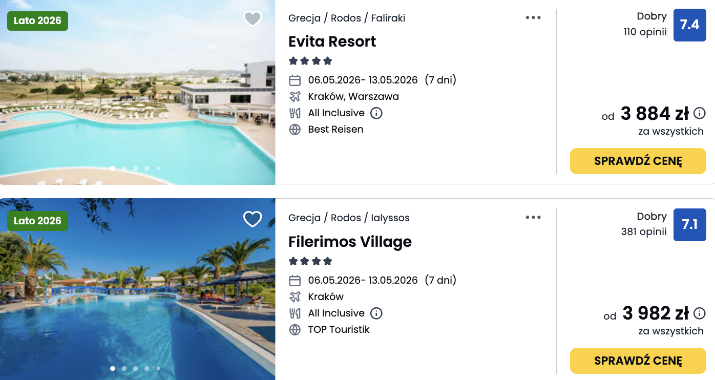The image size is (715, 380).
Task: Select second carousel dot on Evita Resort photo
Action: point(124,168)
